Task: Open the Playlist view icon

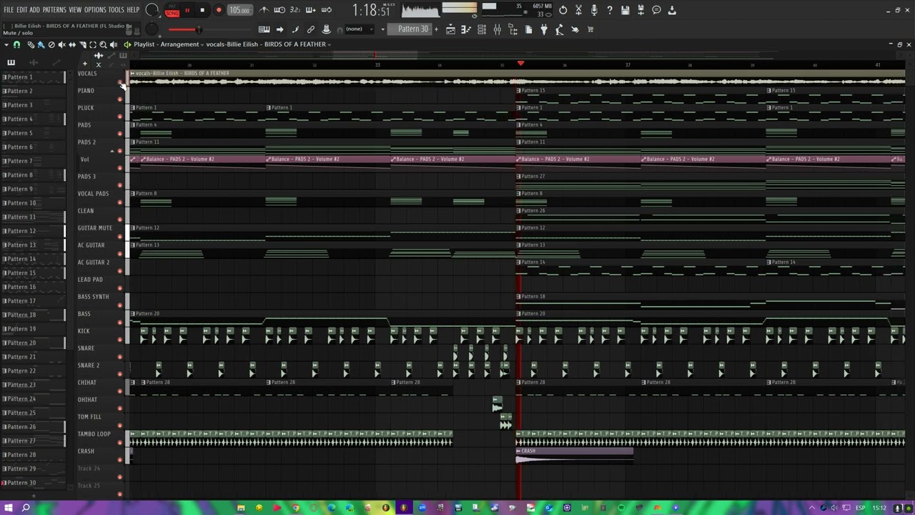Action: tap(450, 29)
